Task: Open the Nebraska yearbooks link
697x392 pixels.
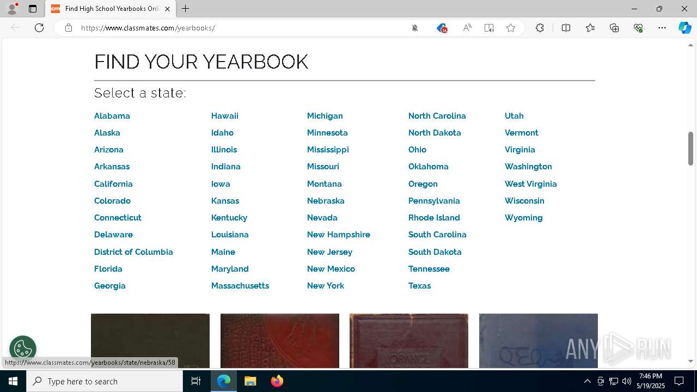Action: click(x=326, y=200)
